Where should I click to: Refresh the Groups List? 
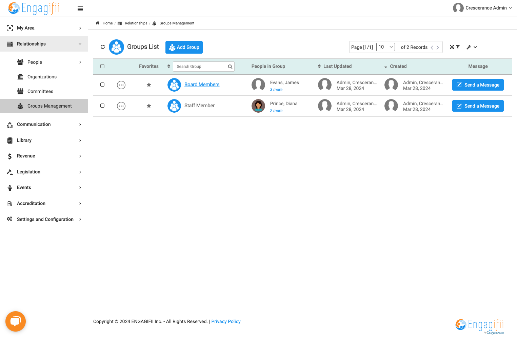click(103, 47)
